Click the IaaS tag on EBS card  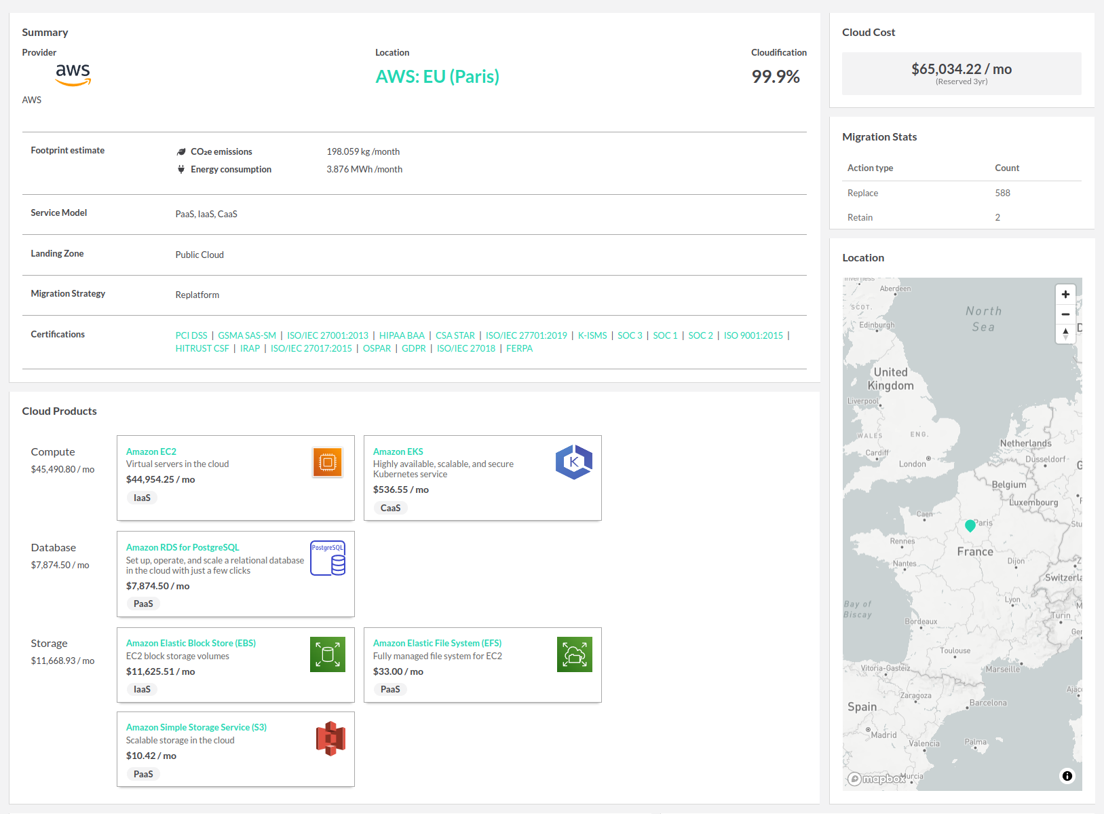click(142, 689)
